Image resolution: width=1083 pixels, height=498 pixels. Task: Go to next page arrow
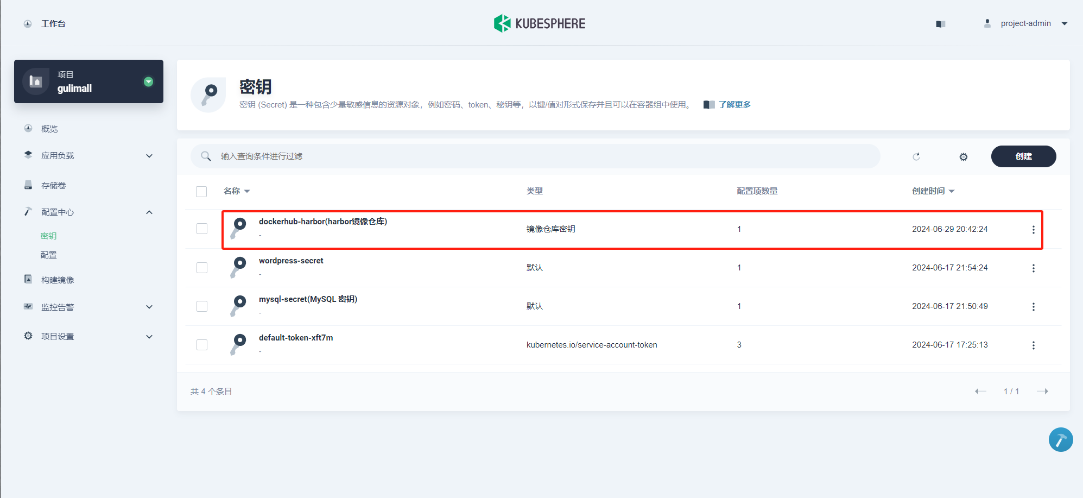1042,391
